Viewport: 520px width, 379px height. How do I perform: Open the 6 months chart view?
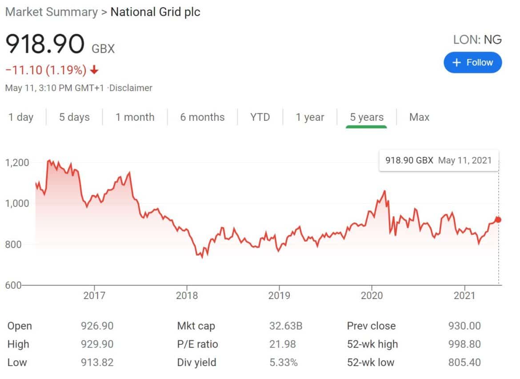[202, 117]
